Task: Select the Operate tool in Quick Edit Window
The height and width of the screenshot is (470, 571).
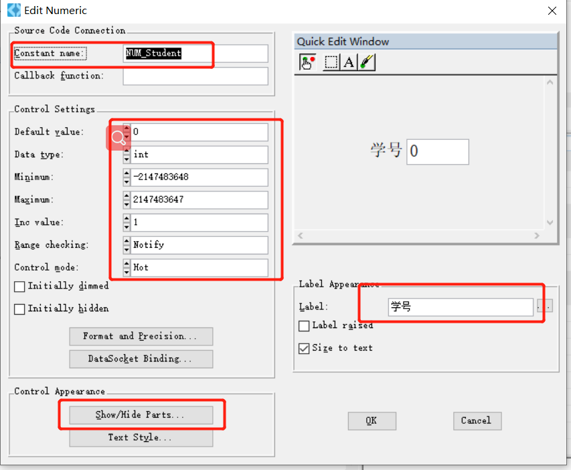Action: pyautogui.click(x=308, y=62)
